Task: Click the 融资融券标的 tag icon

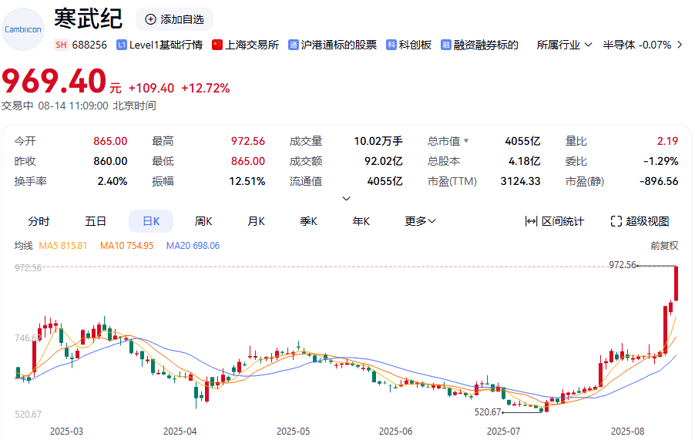Action: point(446,45)
